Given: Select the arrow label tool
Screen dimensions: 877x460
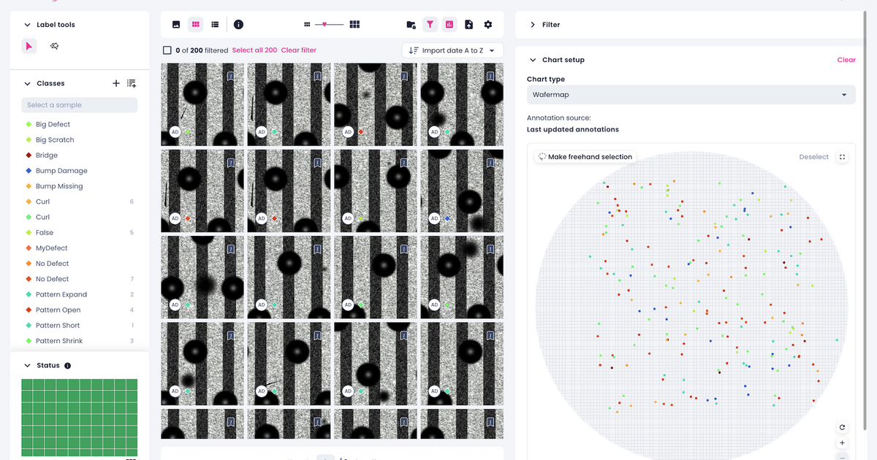Looking at the screenshot, I should [x=29, y=45].
